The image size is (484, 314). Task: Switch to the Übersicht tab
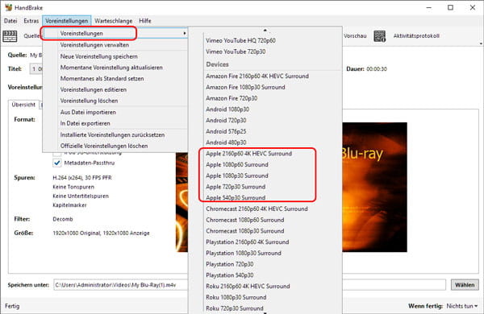(x=23, y=105)
